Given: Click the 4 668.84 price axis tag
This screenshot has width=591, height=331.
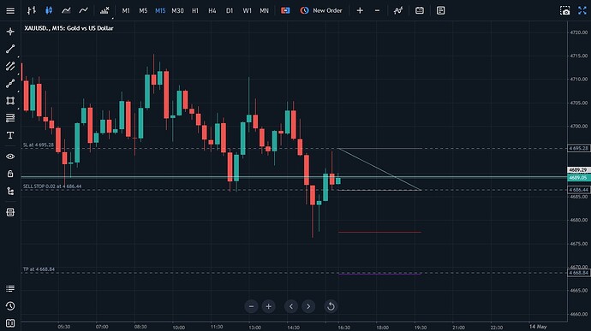Looking at the screenshot, I should (x=578, y=273).
